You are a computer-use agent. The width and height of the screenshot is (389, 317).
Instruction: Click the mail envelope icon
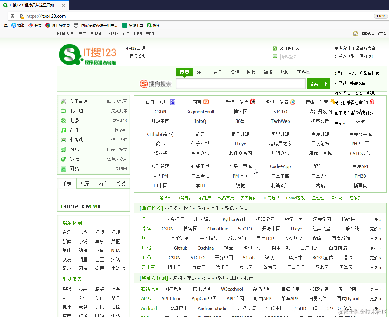click(275, 56)
